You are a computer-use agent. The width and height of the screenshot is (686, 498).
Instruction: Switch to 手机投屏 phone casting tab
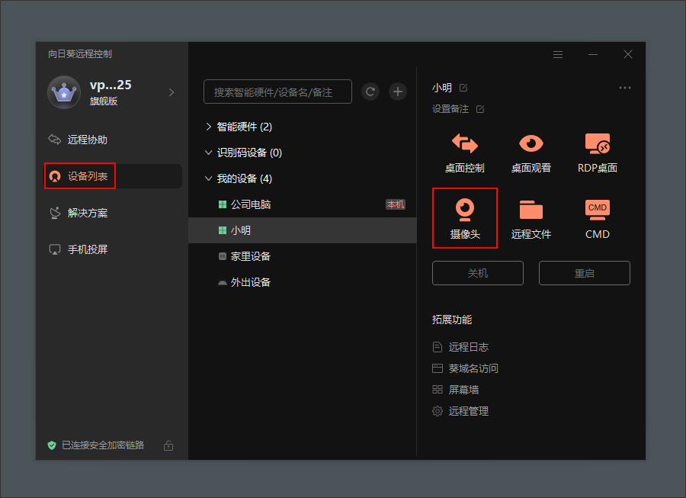[114, 249]
